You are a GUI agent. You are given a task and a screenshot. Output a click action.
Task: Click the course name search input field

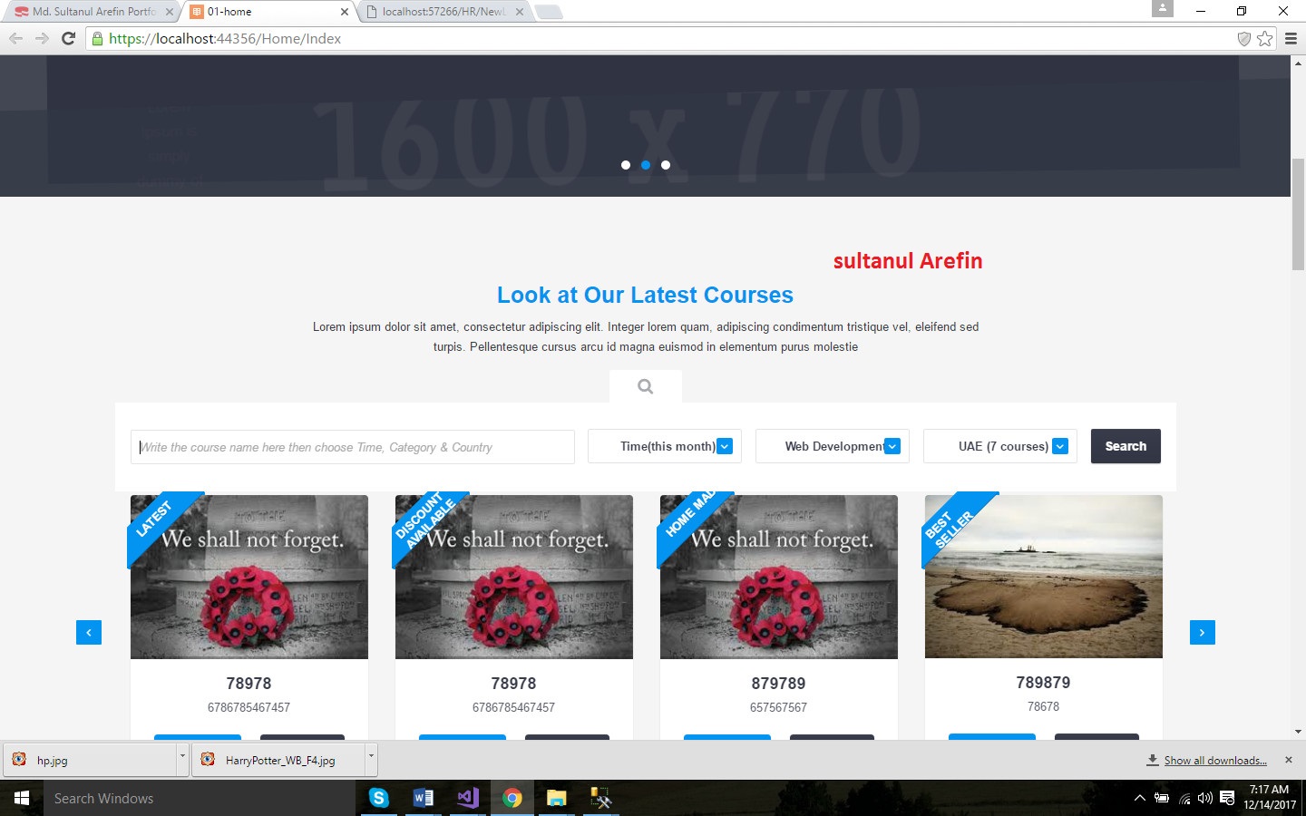point(353,447)
